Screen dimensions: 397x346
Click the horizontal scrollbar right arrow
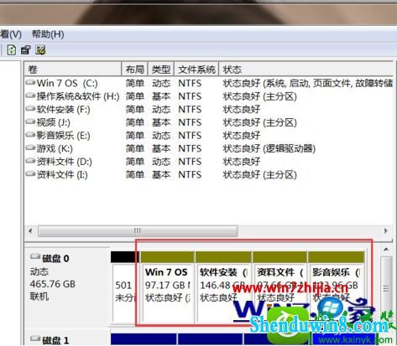386,231
